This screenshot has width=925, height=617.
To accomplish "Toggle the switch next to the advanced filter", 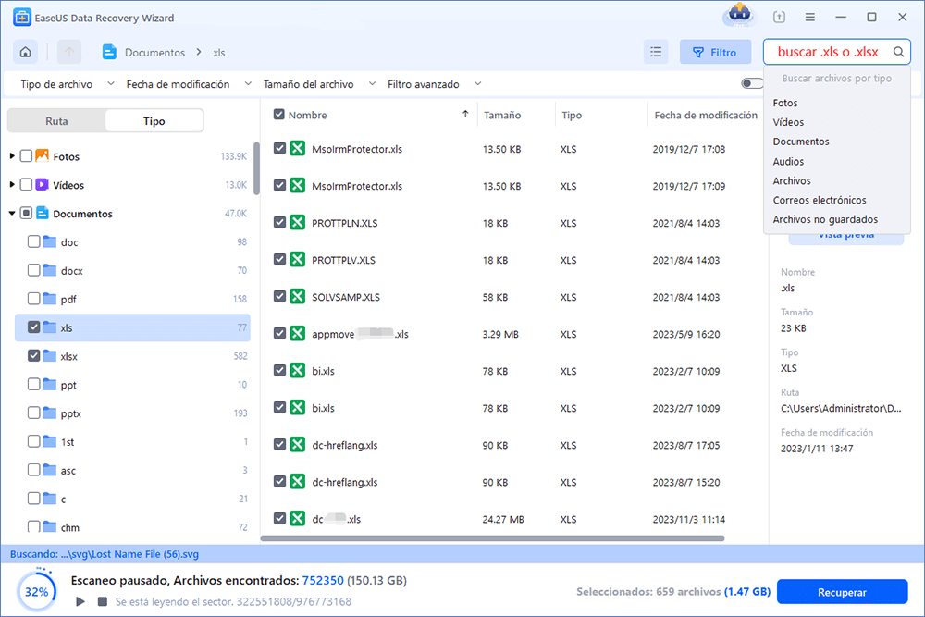I will tap(751, 83).
